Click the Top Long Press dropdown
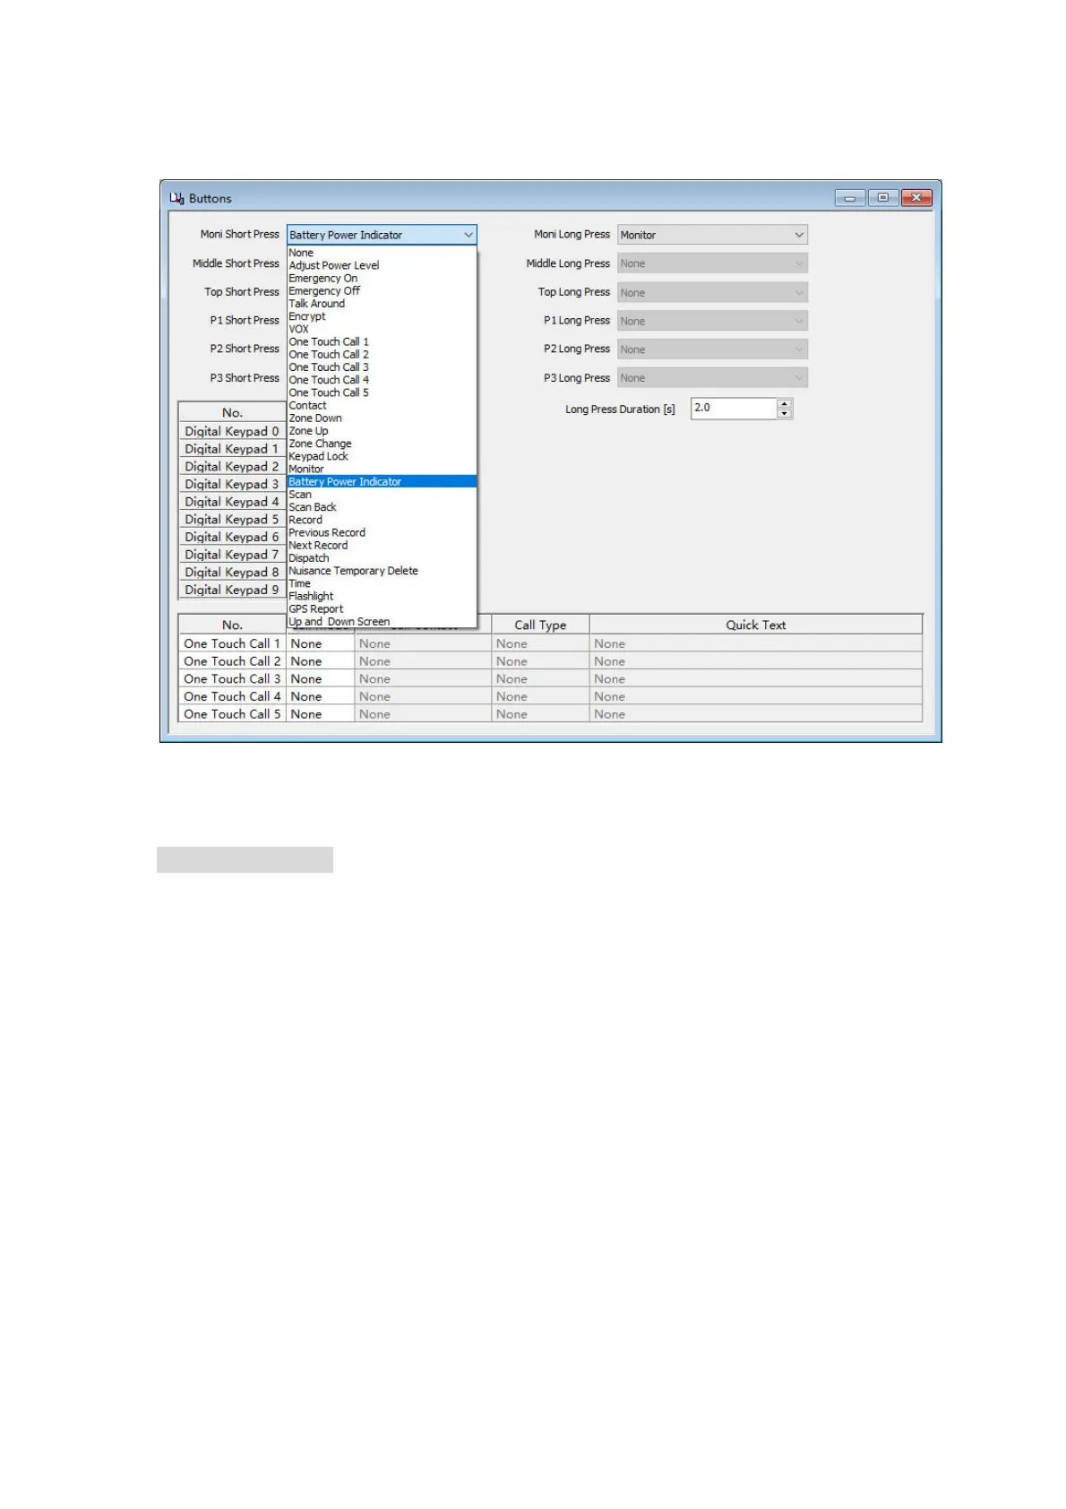 tap(712, 292)
